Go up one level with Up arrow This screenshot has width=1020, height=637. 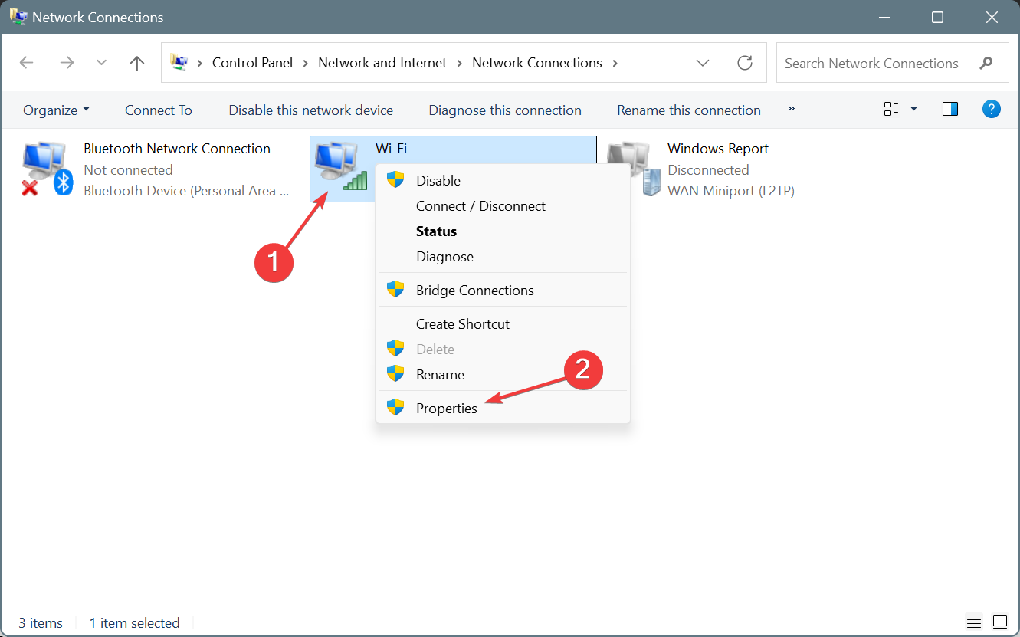[x=137, y=63]
